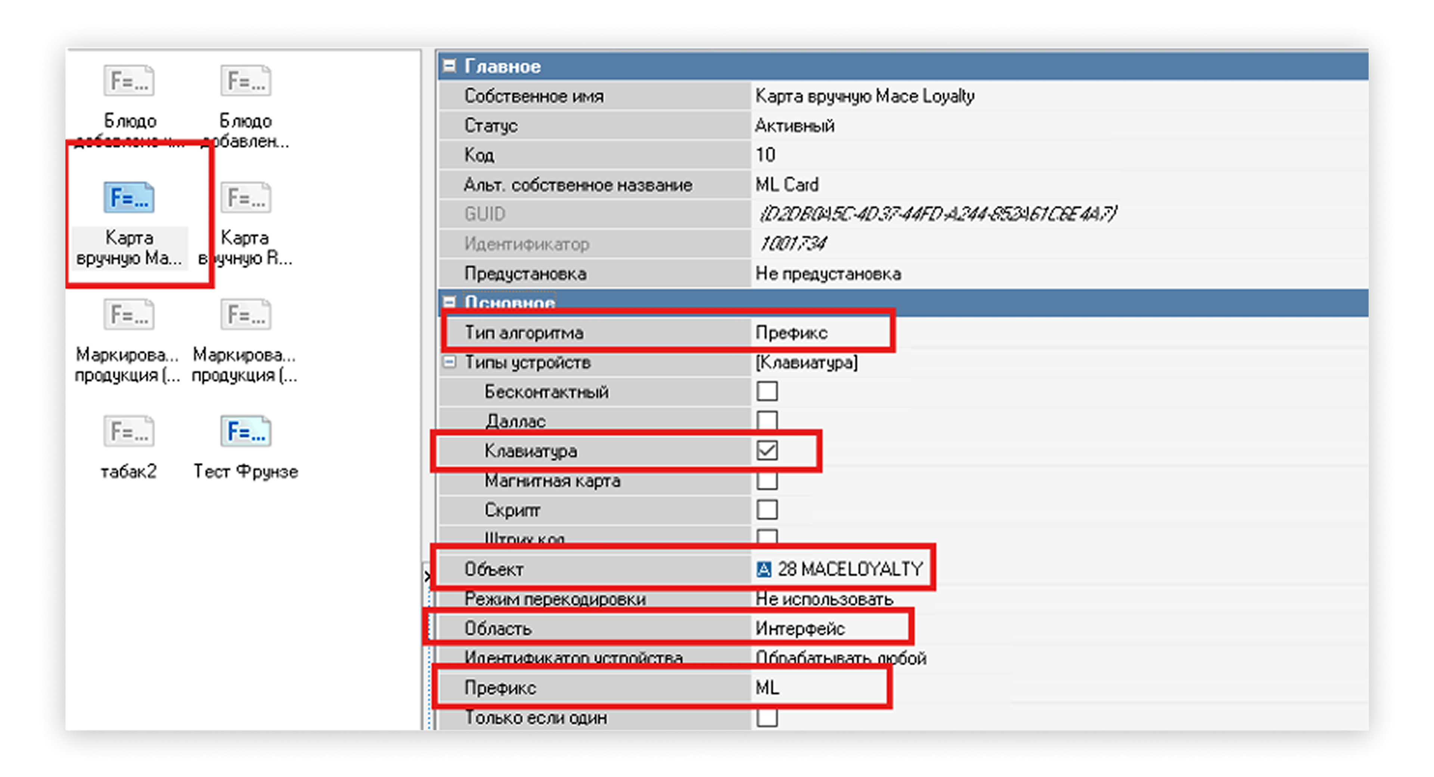Click the first 'Блюдо' item icon

128,81
